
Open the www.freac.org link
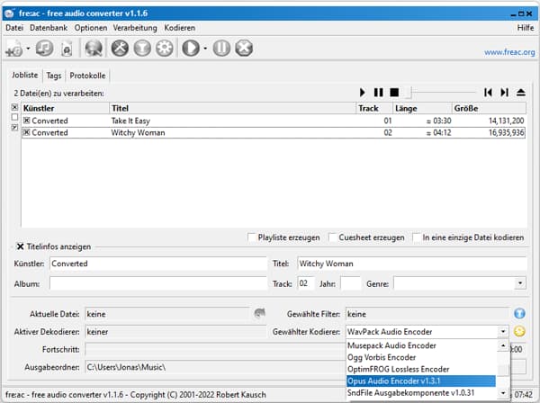pyautogui.click(x=509, y=52)
